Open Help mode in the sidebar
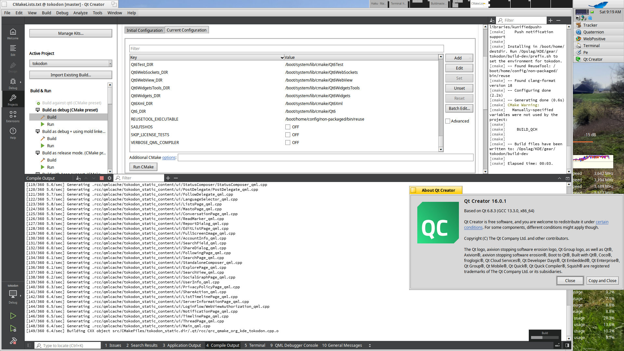 tap(13, 133)
